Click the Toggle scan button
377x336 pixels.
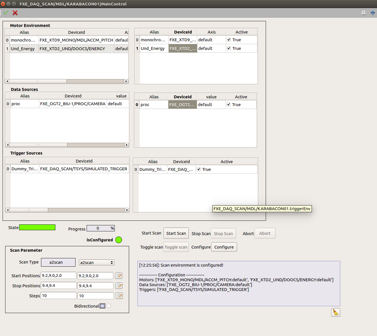pos(176,247)
